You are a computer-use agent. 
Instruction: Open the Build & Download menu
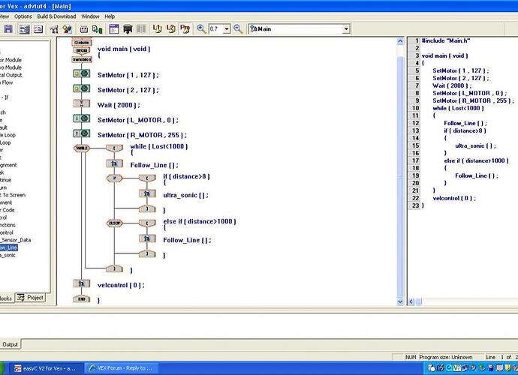tap(56, 16)
